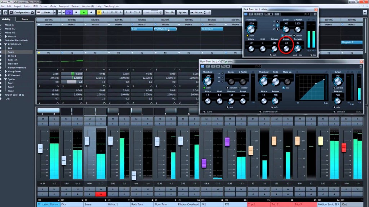This screenshot has height=207, width=369.
Task: Open the channel search magnifier icon
Action: click(5, 13)
